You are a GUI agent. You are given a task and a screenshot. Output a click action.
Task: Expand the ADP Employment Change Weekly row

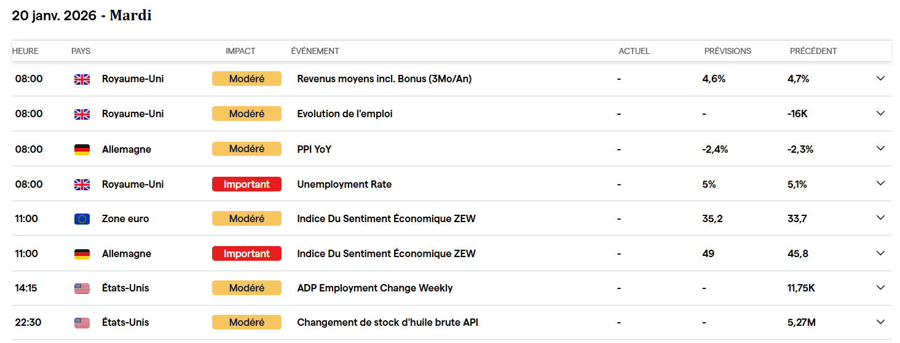[880, 288]
